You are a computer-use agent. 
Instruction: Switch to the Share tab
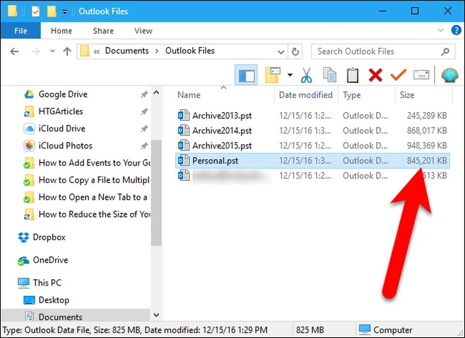103,31
